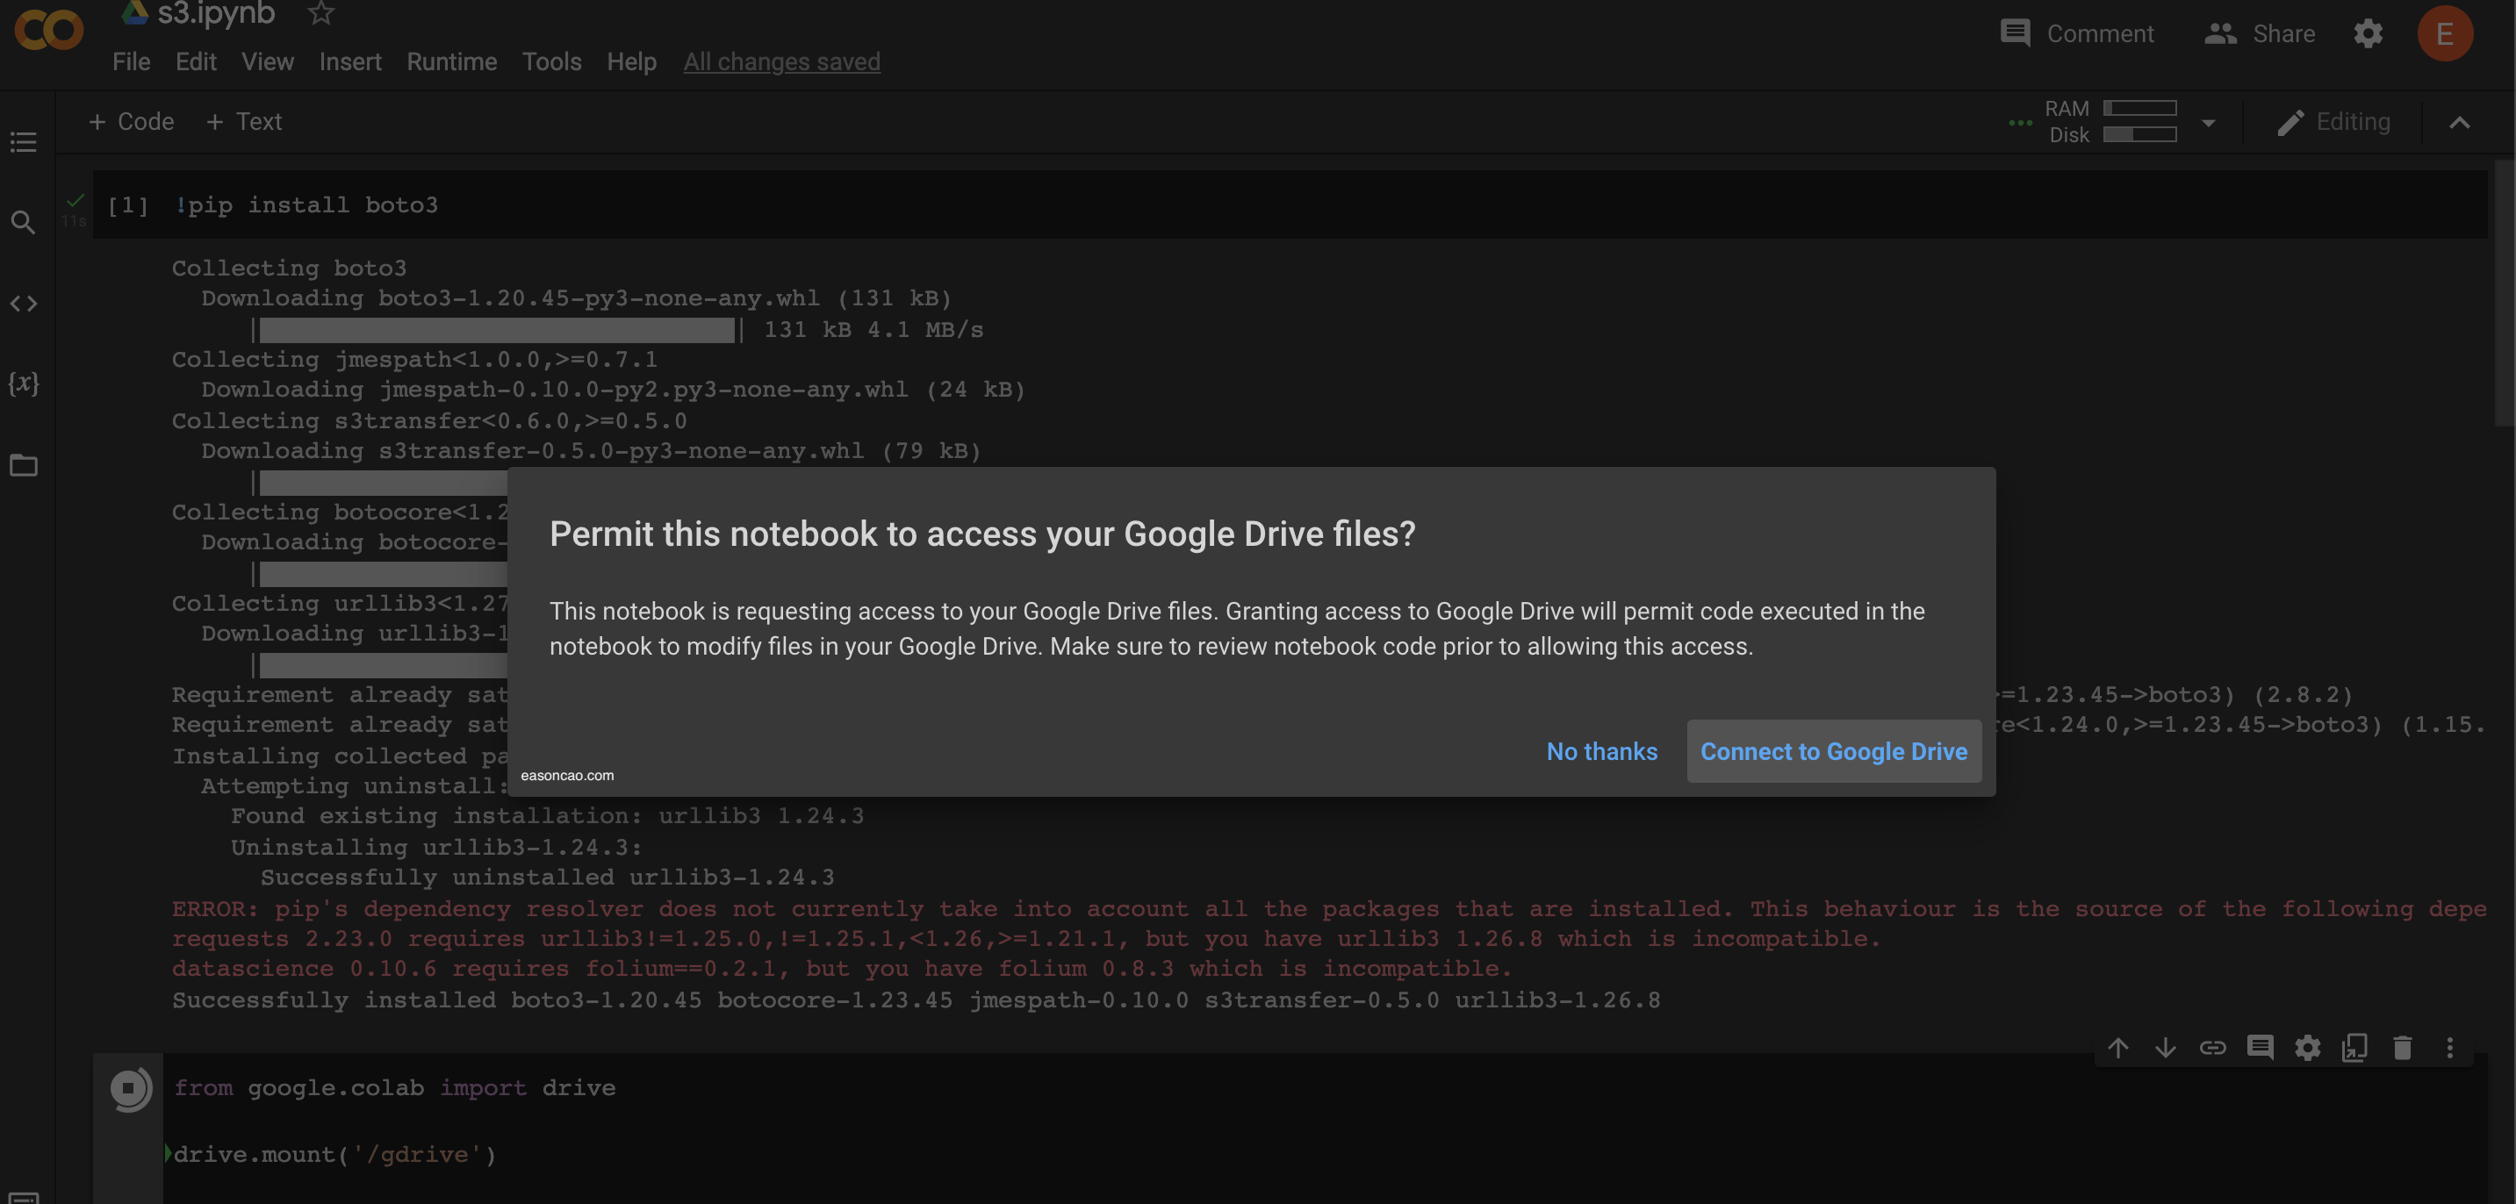The height and width of the screenshot is (1204, 2516).
Task: Stop the running drive.mount cell
Action: point(128,1090)
